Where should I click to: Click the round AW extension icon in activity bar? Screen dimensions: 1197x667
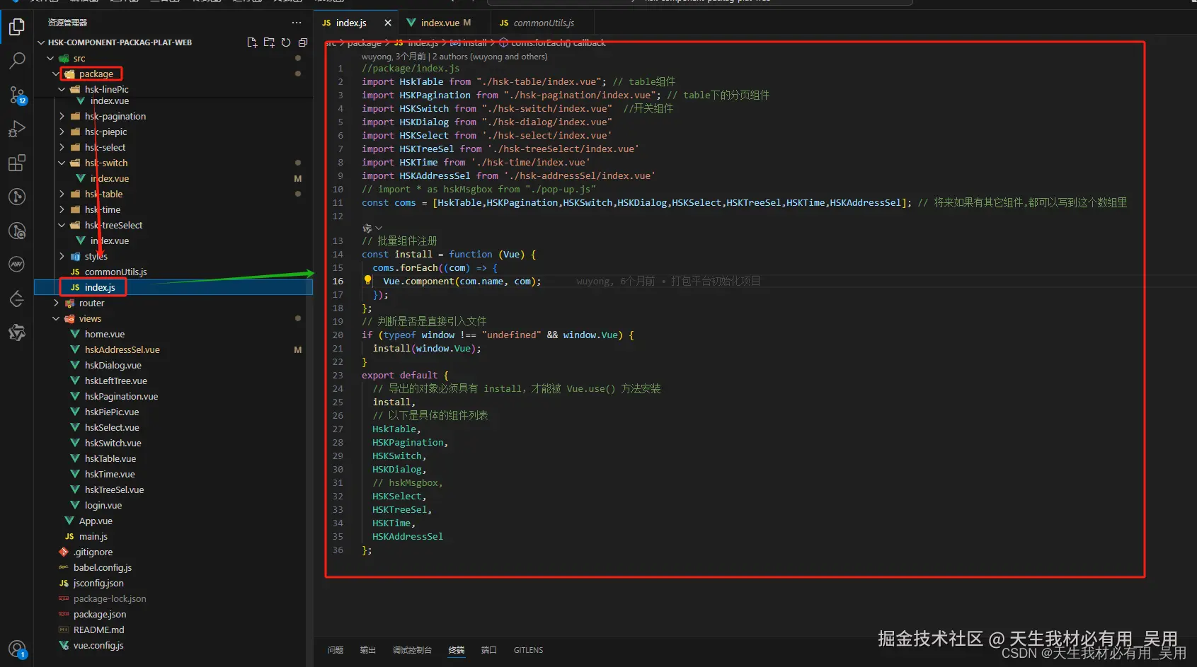17,265
